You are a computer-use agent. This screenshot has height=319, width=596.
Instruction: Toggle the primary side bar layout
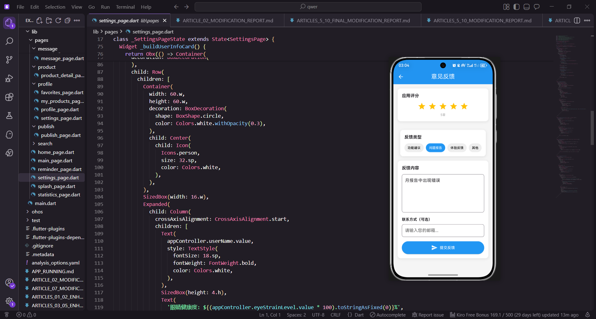(x=517, y=7)
